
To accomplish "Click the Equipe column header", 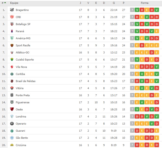I will (14, 3).
